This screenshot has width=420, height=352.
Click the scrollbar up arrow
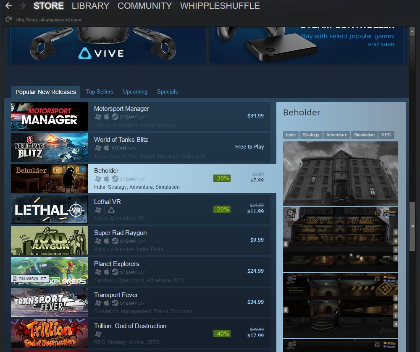click(x=412, y=31)
